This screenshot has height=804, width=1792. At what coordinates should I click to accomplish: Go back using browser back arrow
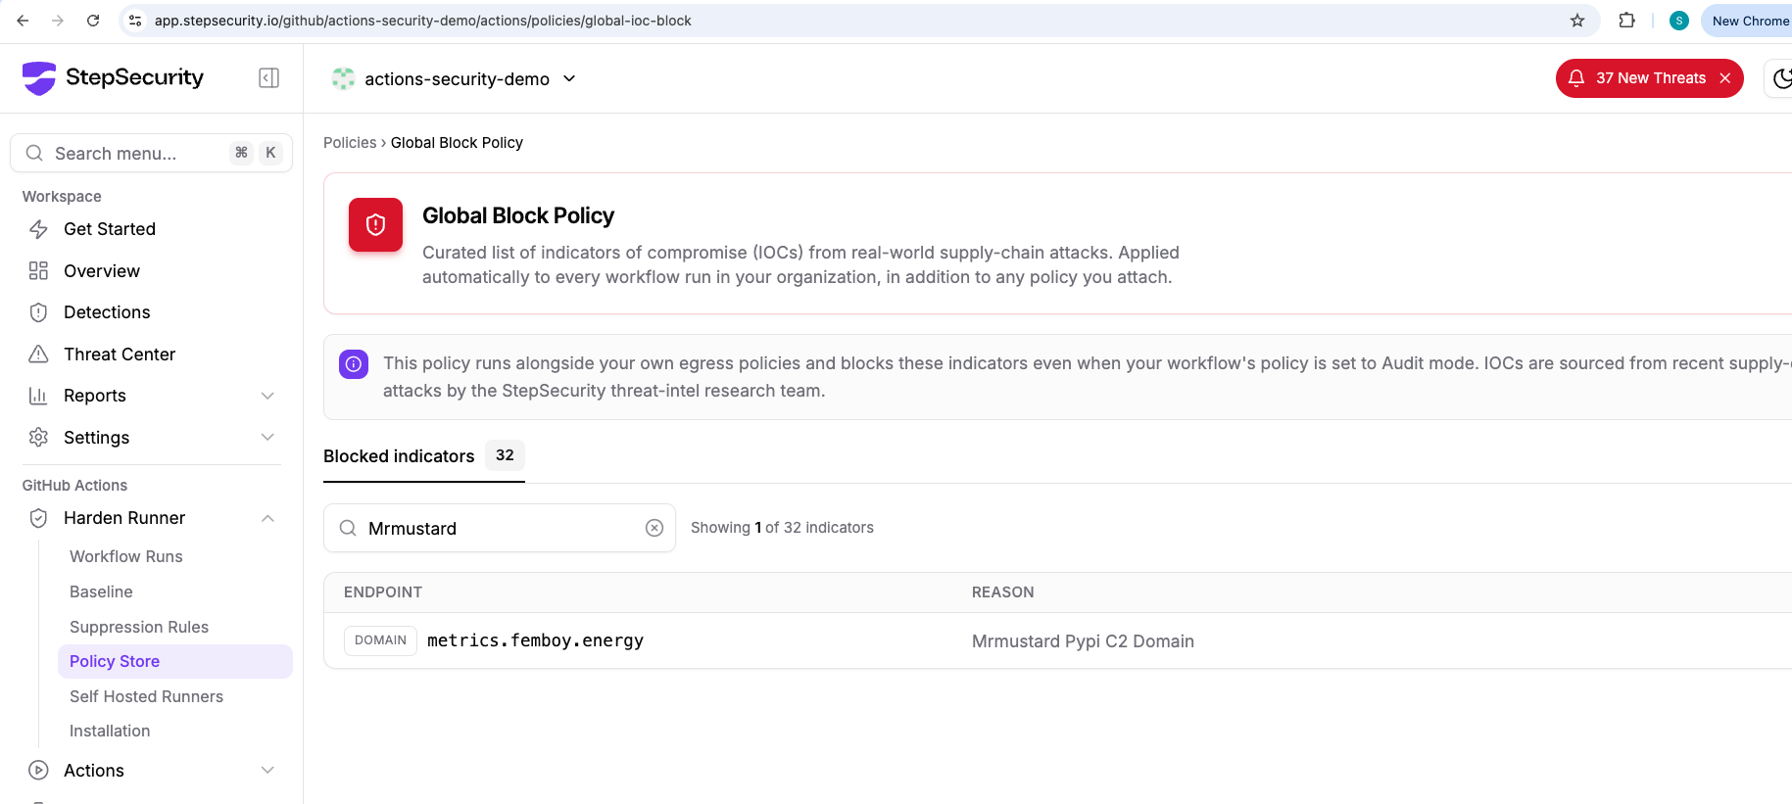[23, 21]
